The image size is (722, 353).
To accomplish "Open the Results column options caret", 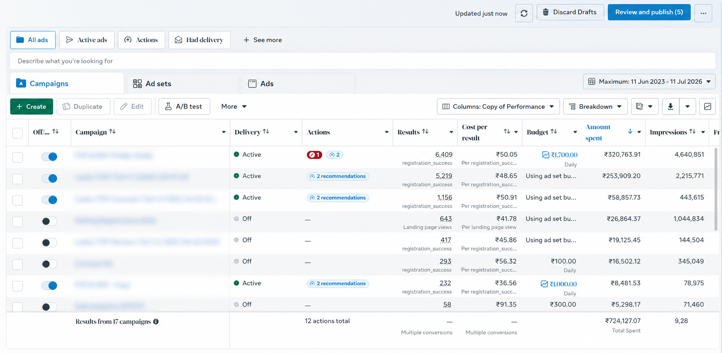I will [x=451, y=132].
